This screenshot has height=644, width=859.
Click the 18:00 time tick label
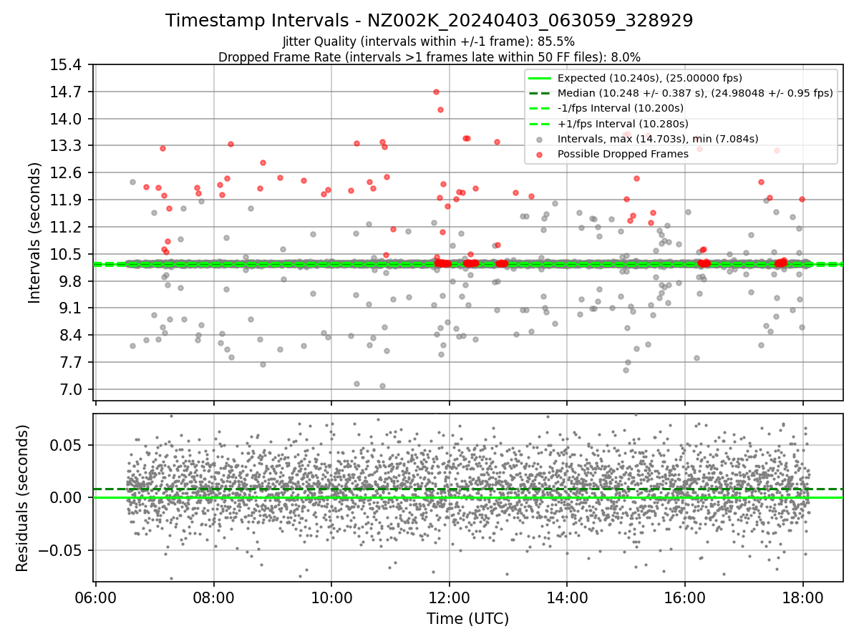tap(802, 597)
